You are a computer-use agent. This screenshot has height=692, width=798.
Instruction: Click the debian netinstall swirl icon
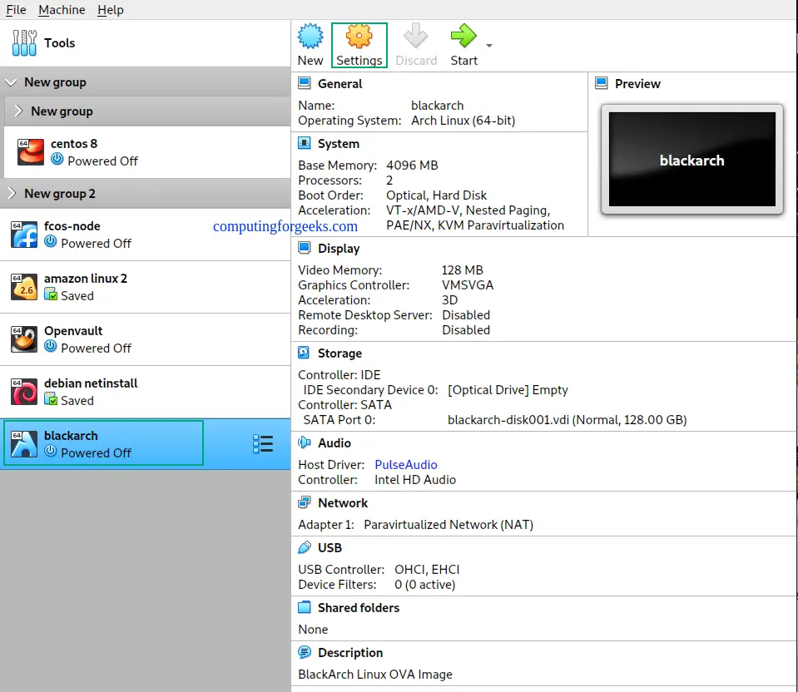tap(24, 391)
